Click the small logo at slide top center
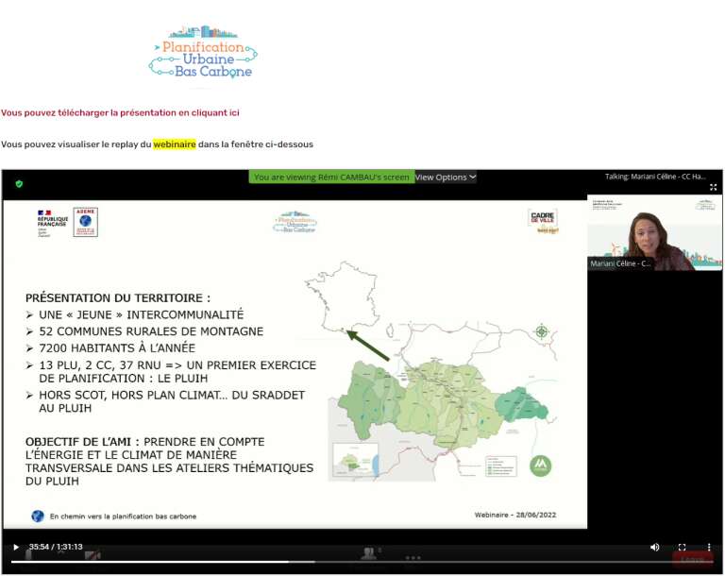Viewport: 725px width, 576px height. pos(295,222)
